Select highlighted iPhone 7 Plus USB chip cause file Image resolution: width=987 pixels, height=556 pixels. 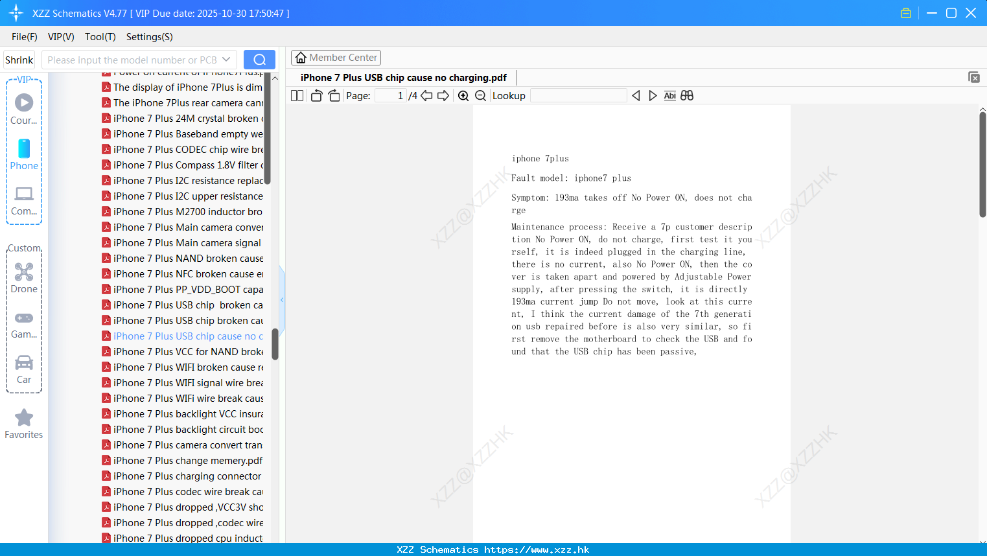(183, 336)
